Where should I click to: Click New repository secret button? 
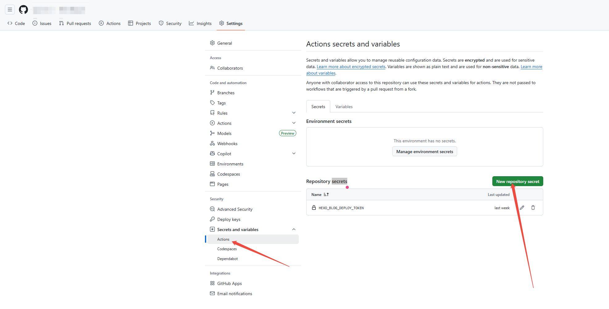tap(517, 181)
